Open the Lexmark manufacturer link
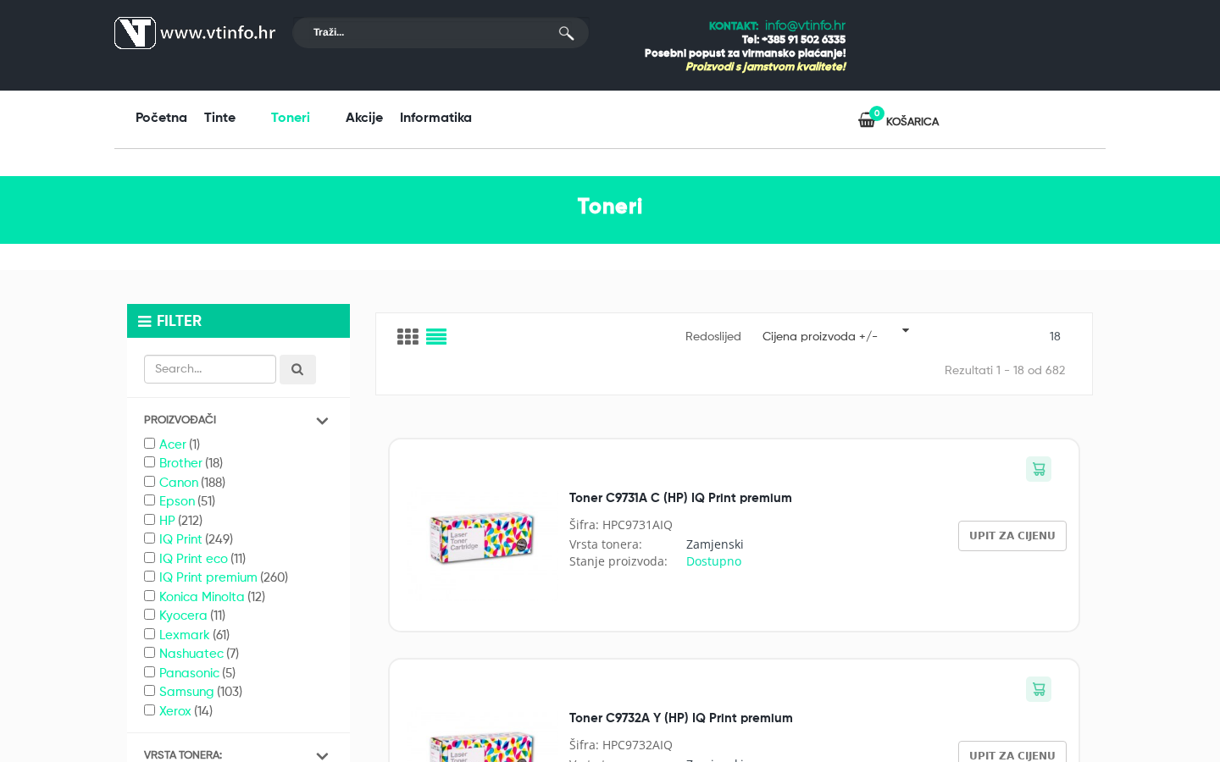1220x762 pixels. tap(184, 635)
